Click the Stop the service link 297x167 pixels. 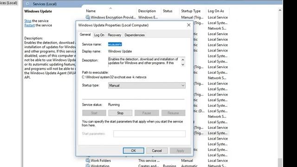tap(28, 21)
